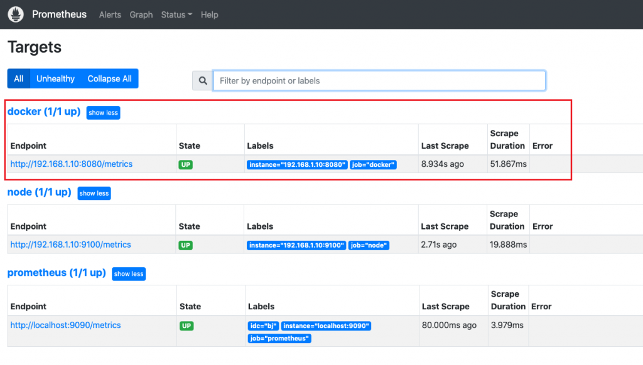The image size is (643, 365).
Task: Click the 3.979ms scrape duration value
Action: pyautogui.click(x=507, y=325)
